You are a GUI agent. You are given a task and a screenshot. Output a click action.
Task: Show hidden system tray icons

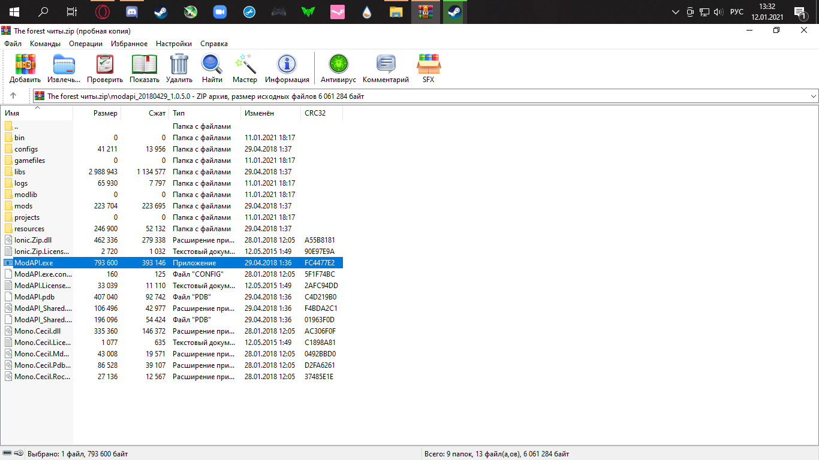click(676, 12)
